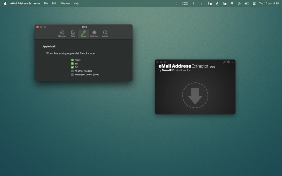Screen dimensions: 282x176
Task: Collapse menu bar icons with left chevron
Action: point(176,4)
